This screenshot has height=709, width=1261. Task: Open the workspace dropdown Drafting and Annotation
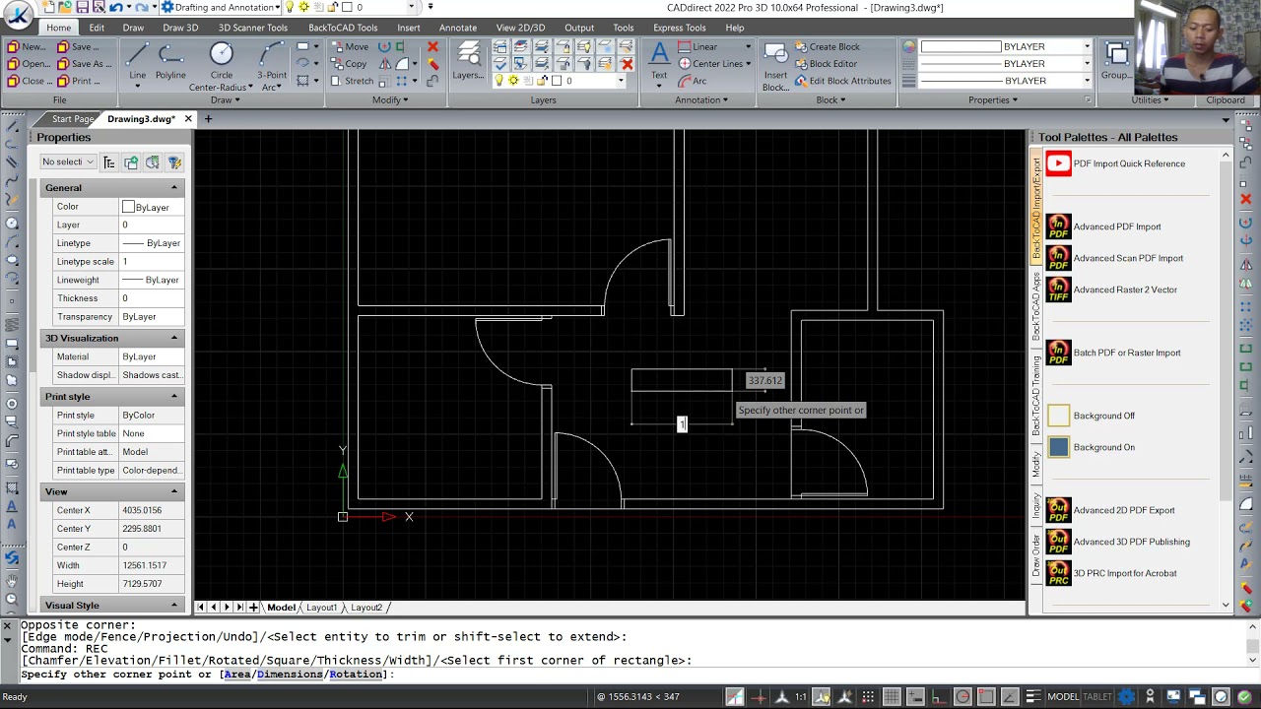[219, 7]
